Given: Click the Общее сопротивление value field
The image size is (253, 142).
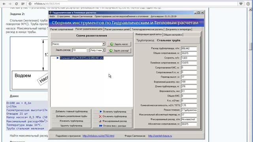Looking at the screenshot, I should coord(189,53).
